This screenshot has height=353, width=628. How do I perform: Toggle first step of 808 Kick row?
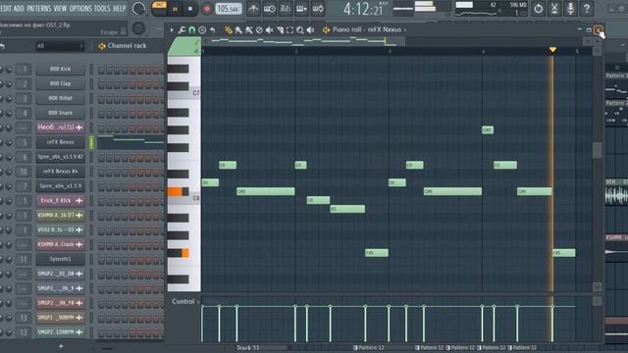(x=101, y=70)
